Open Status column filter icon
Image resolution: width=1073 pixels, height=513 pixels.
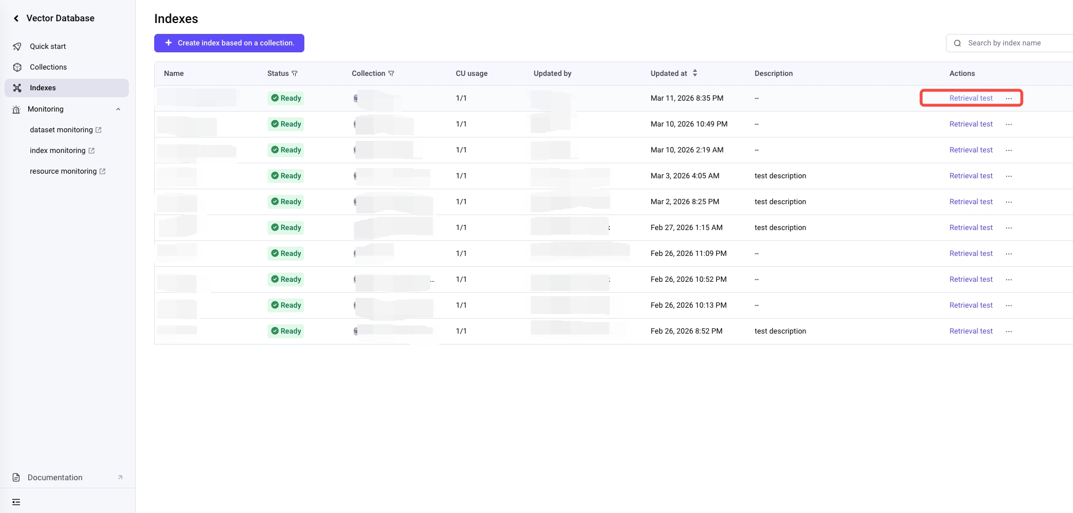295,74
